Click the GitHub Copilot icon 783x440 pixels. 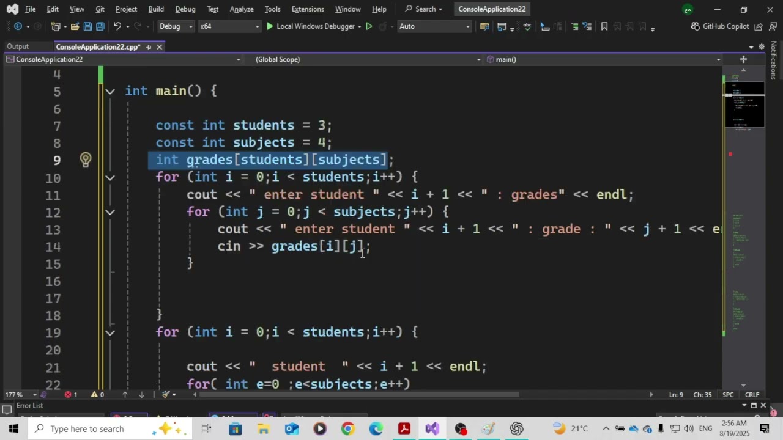[x=696, y=26]
